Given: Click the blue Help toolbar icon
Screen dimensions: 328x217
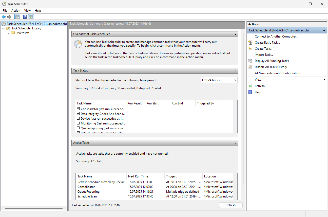Looking at the screenshot, I should [x=25, y=17].
